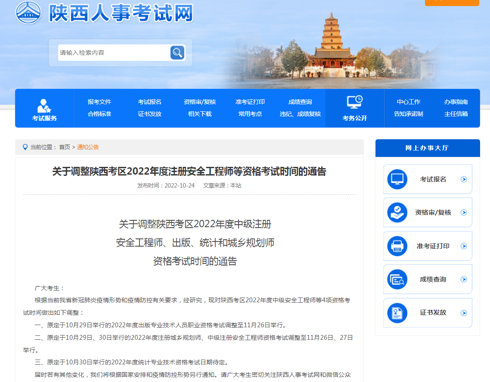Click the 通知公告 breadcrumb link
The width and height of the screenshot is (490, 382).
click(88, 147)
